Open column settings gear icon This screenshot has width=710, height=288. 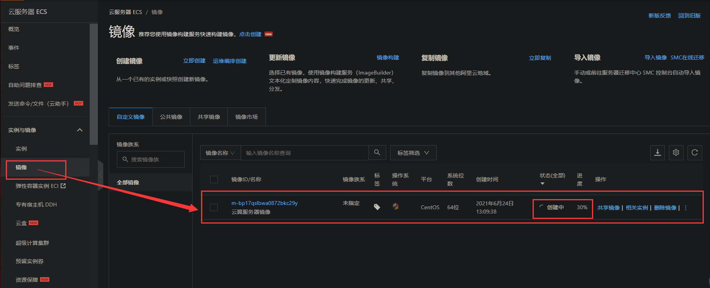(676, 153)
